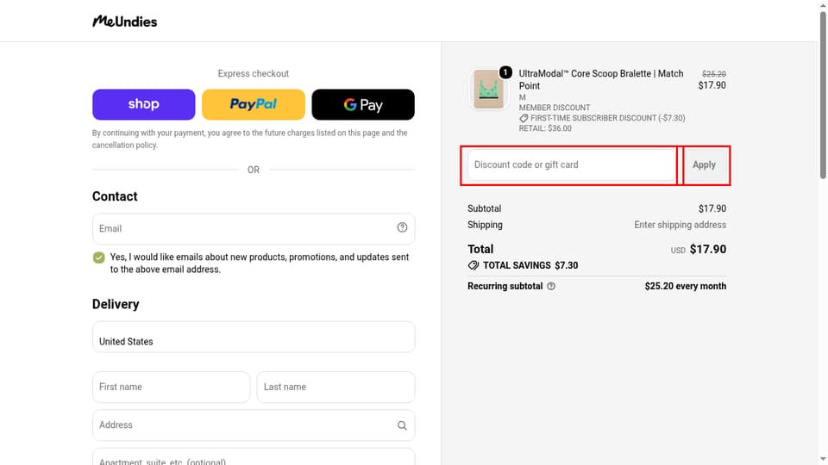Image resolution: width=828 pixels, height=465 pixels.
Task: Choose Google Pay express checkout
Action: [x=363, y=104]
